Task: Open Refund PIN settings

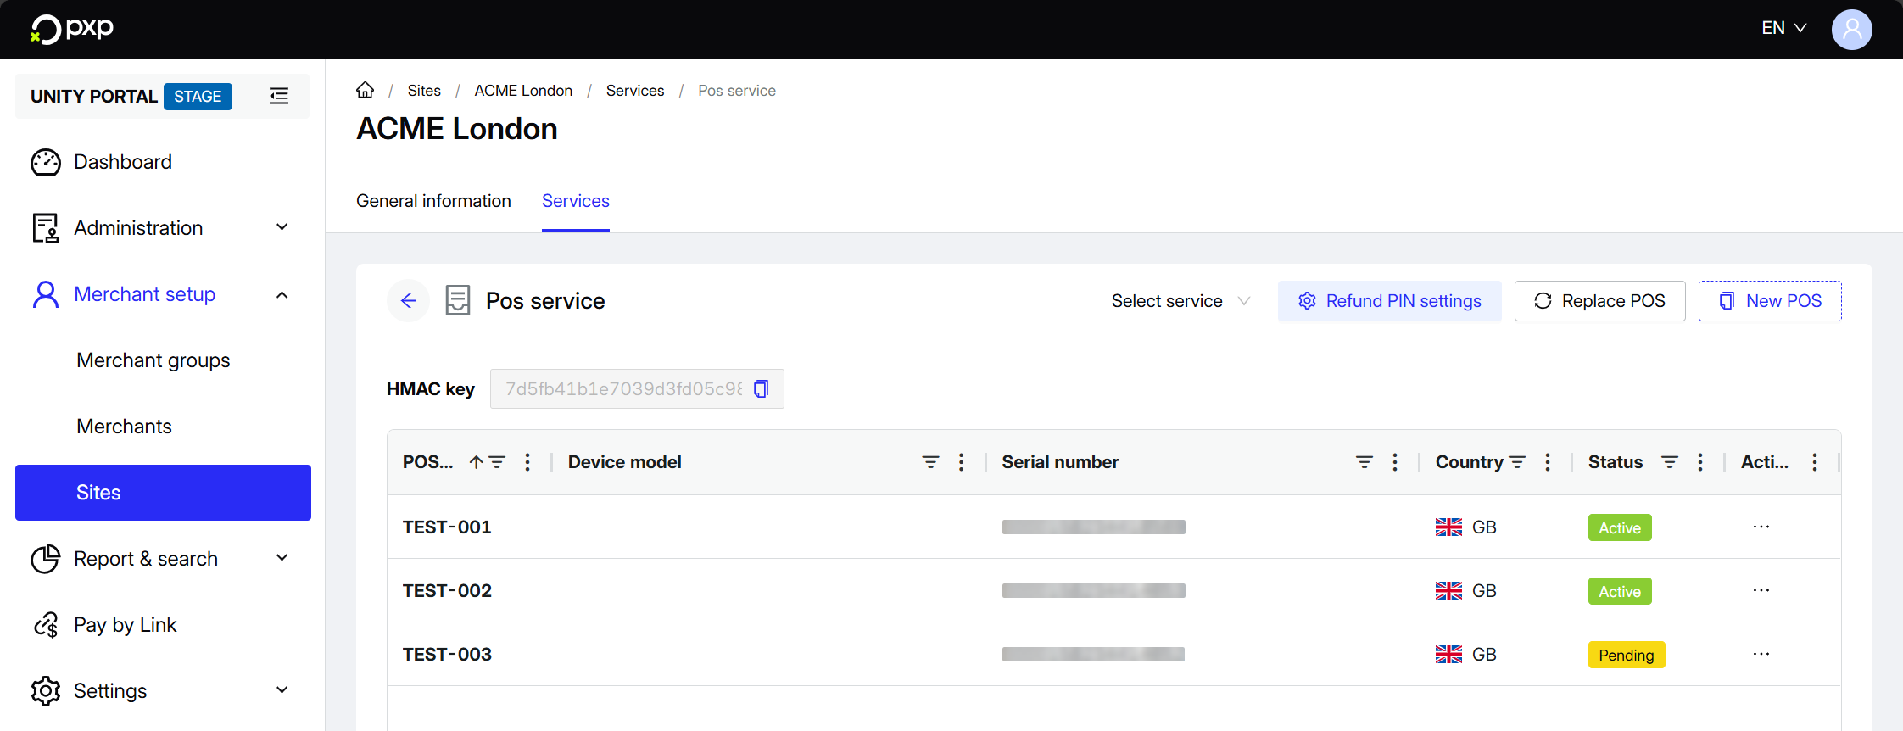Action: pyautogui.click(x=1389, y=301)
